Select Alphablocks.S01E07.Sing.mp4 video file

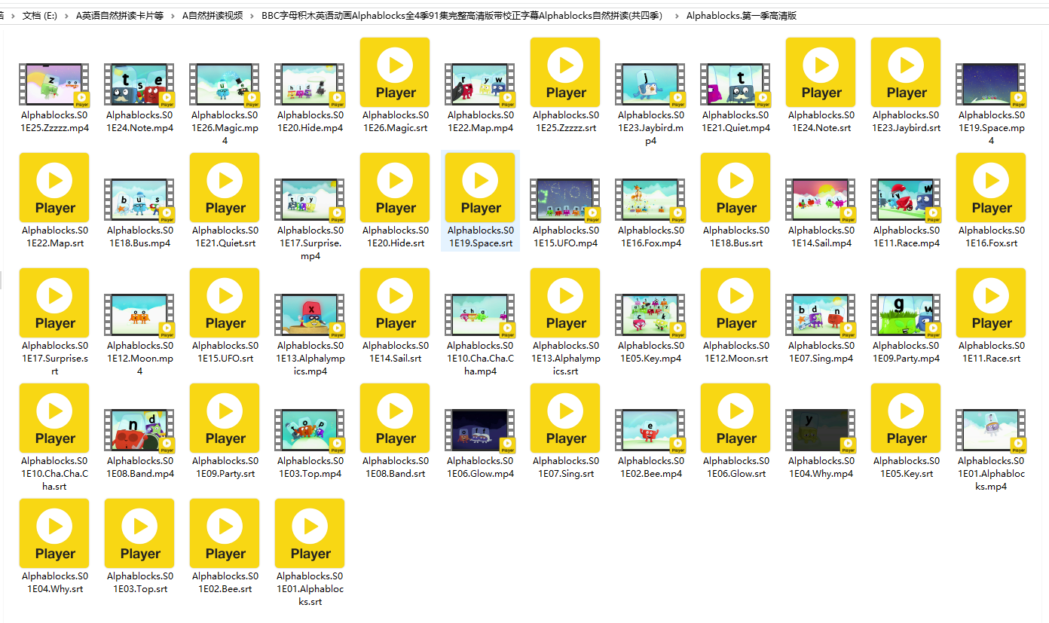pos(821,314)
